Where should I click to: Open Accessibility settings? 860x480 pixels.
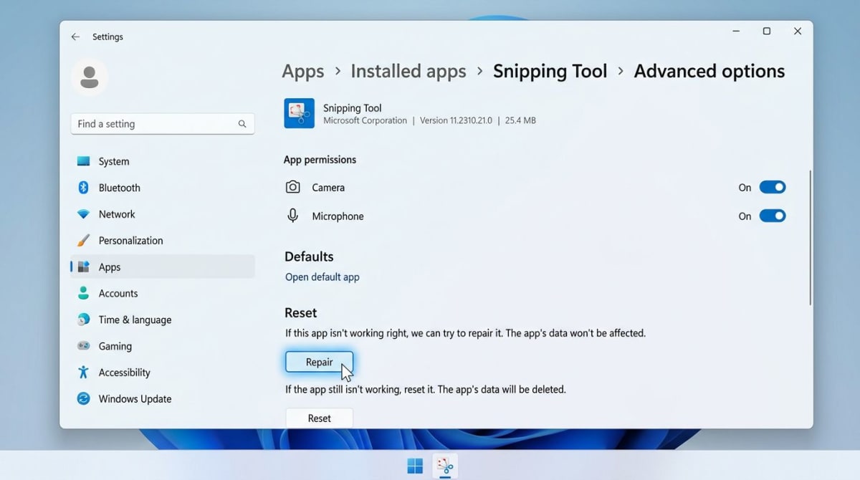[x=163, y=373]
